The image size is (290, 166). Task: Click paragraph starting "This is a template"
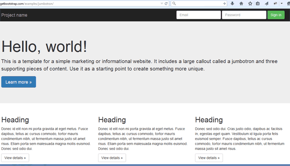(139, 65)
